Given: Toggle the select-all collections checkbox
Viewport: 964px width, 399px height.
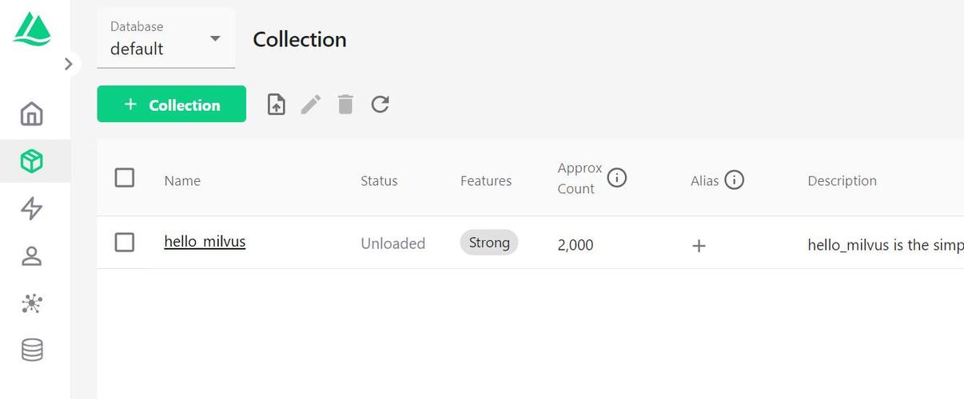Looking at the screenshot, I should pyautogui.click(x=125, y=177).
